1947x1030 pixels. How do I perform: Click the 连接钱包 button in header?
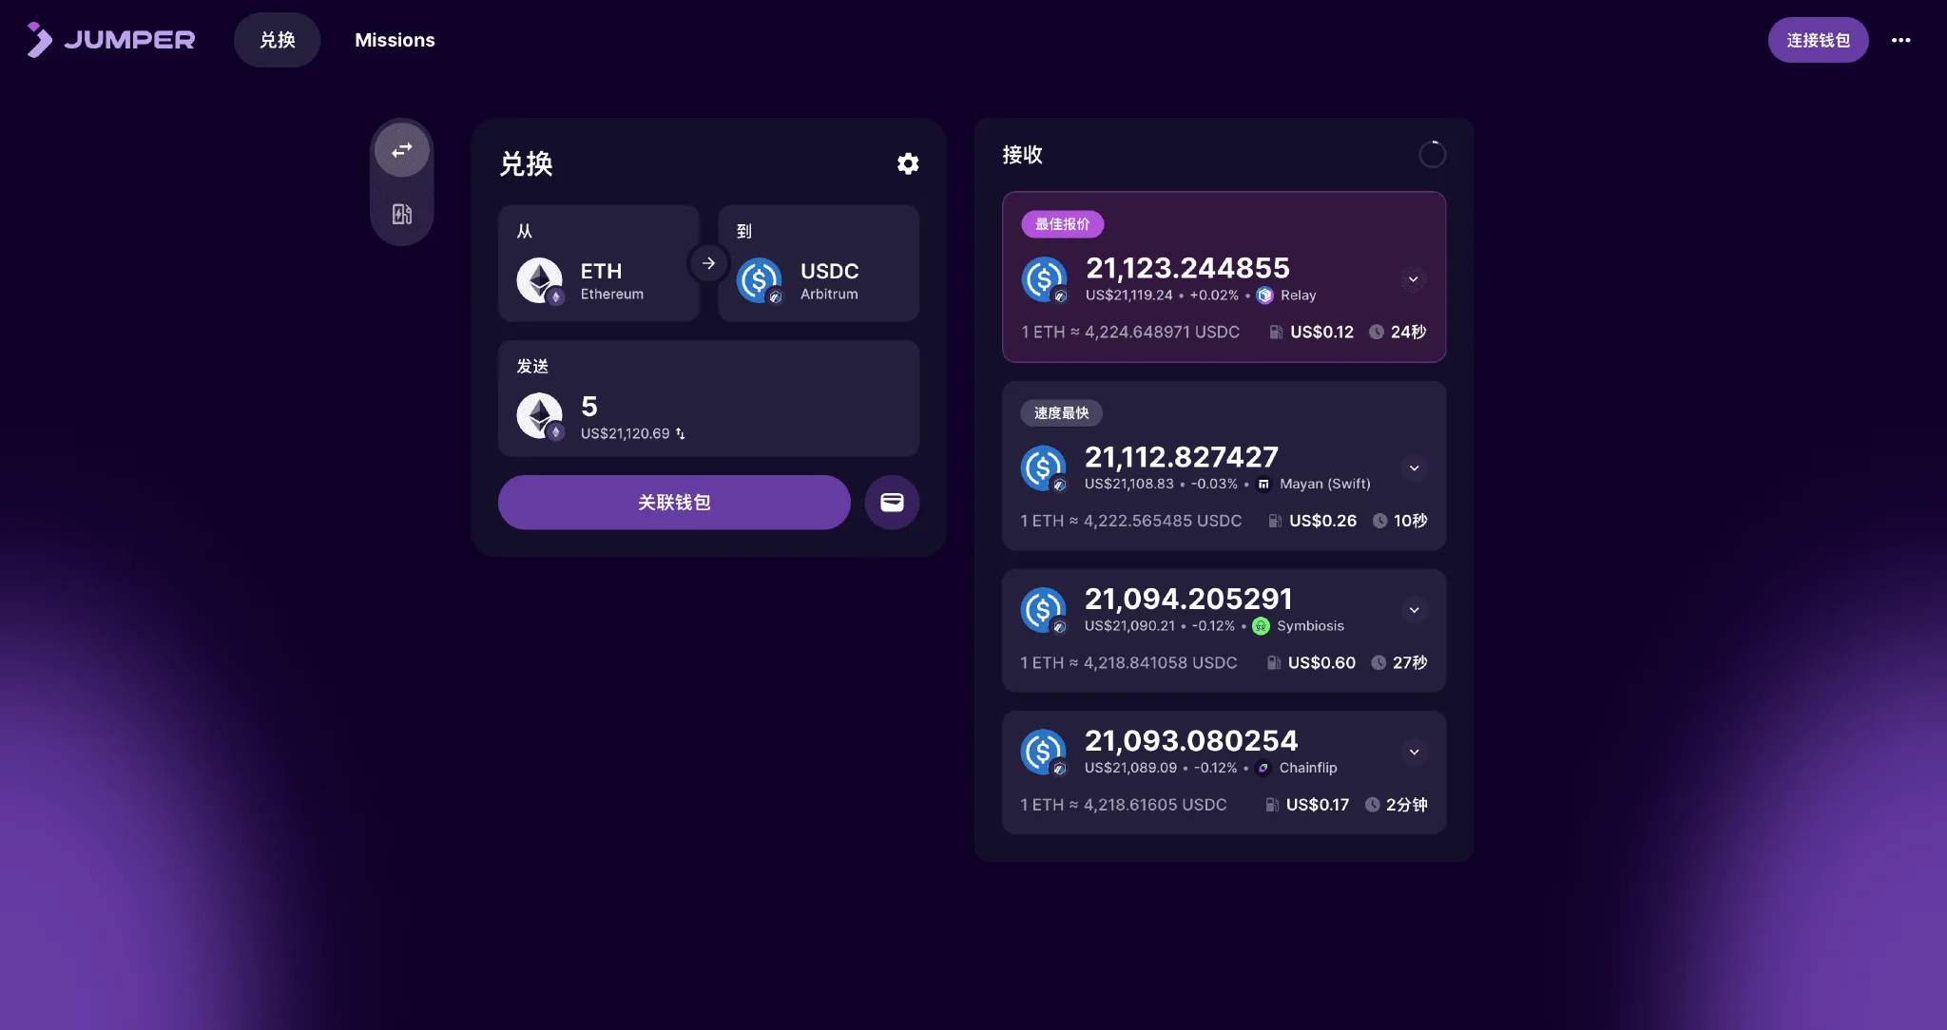click(1818, 40)
